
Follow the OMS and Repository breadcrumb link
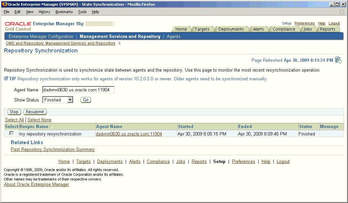click(61, 43)
